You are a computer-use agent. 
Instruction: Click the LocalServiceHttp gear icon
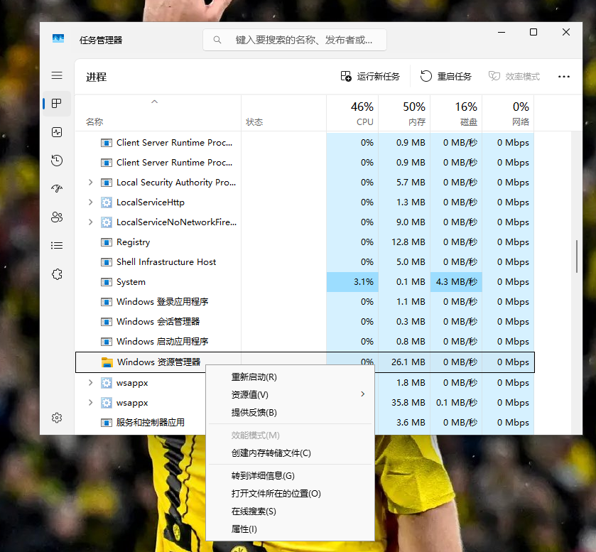pyautogui.click(x=107, y=202)
